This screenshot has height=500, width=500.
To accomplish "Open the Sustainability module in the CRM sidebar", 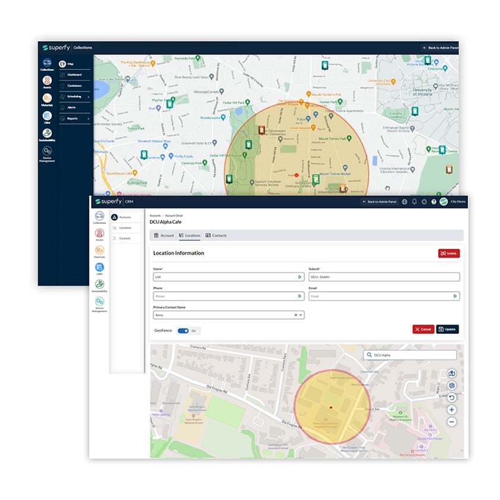I will [x=99, y=285].
